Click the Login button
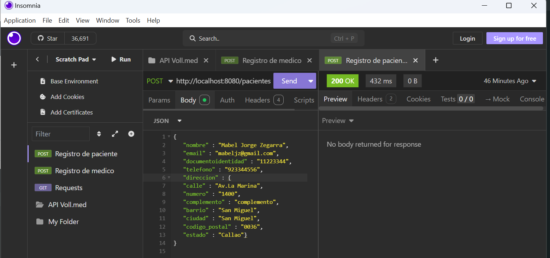This screenshot has width=550, height=258. coord(467,39)
